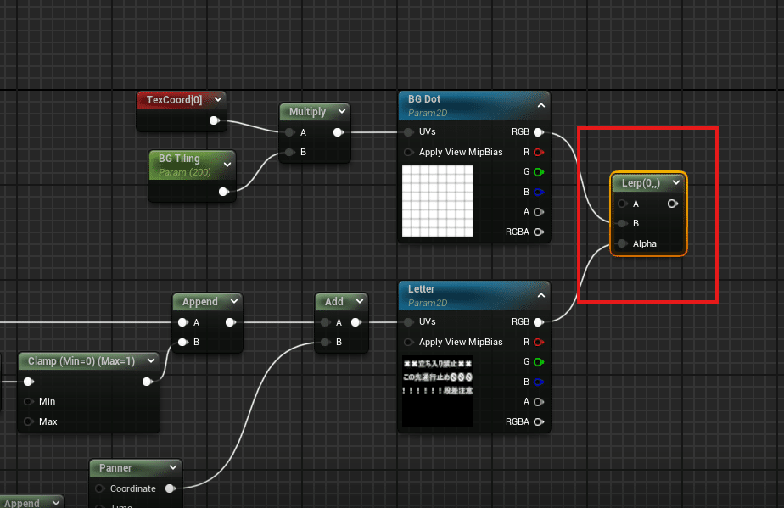Toggle the Append node chevron beside Add
The width and height of the screenshot is (784, 508).
[x=234, y=301]
